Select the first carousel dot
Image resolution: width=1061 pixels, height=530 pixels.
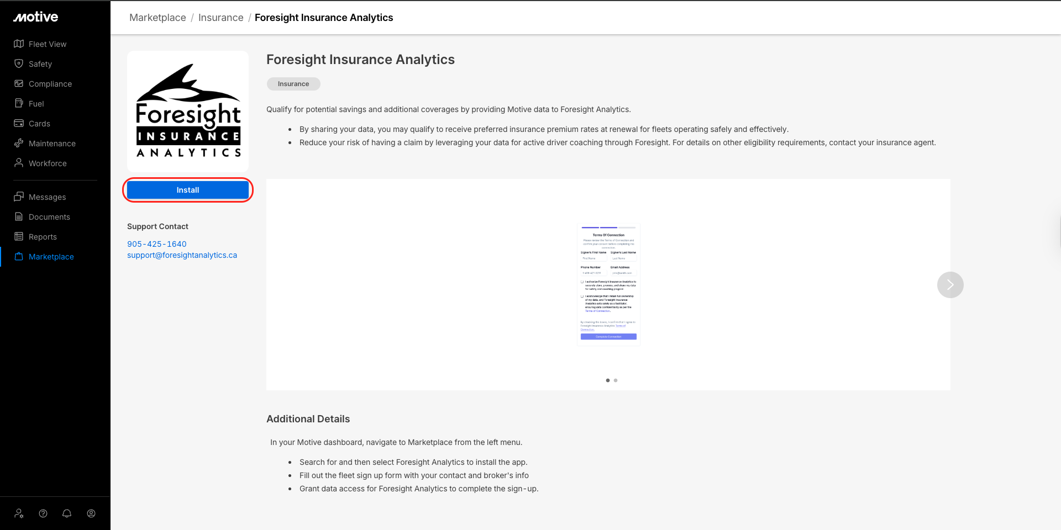click(x=608, y=380)
